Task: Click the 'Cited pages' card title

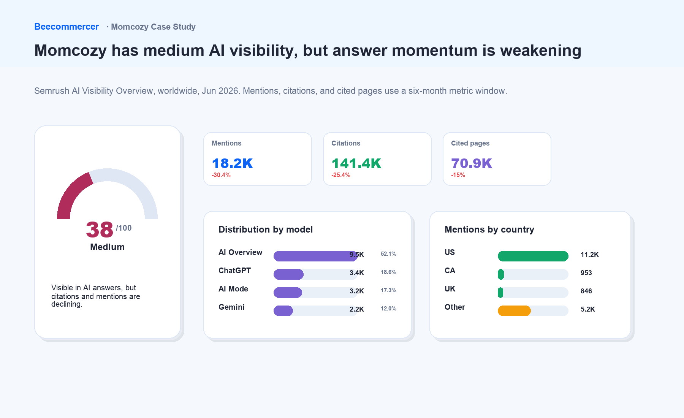Action: click(x=470, y=143)
